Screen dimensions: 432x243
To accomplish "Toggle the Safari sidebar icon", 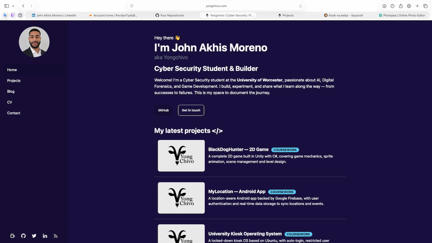I will point(7,6).
